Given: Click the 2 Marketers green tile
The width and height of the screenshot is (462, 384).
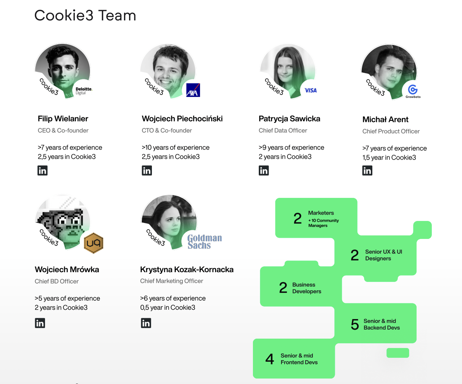Looking at the screenshot, I should point(316,218).
